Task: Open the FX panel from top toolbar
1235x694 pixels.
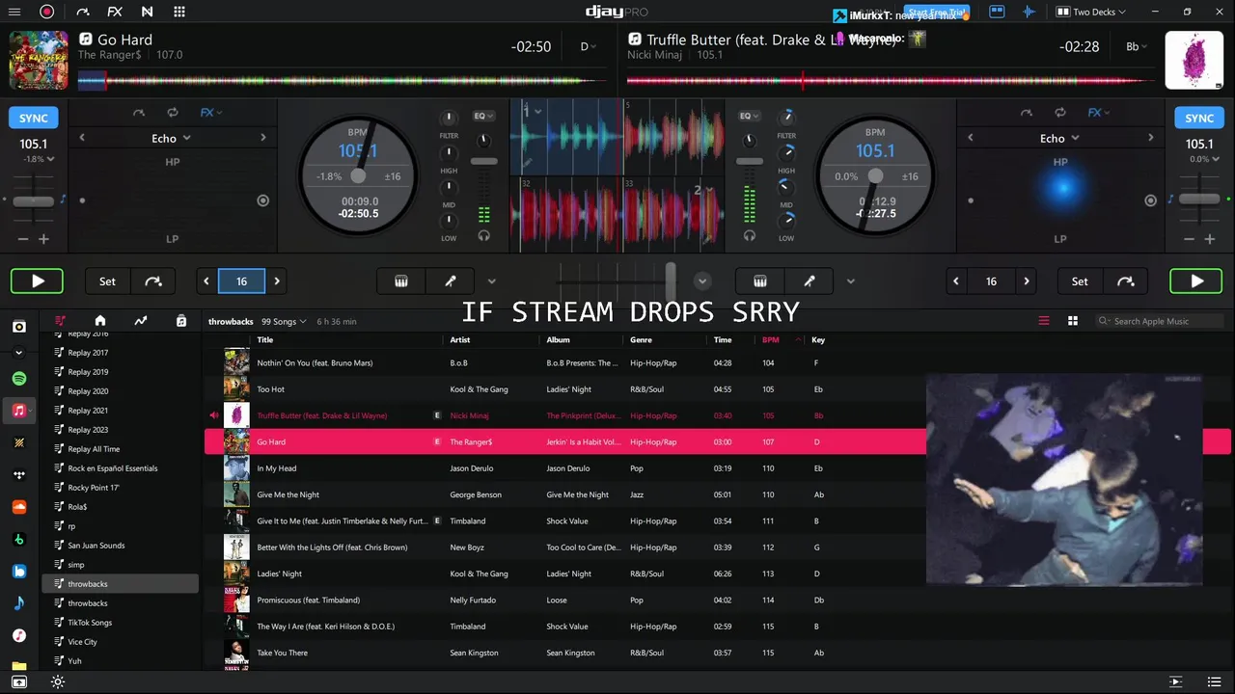Action: [x=115, y=12]
